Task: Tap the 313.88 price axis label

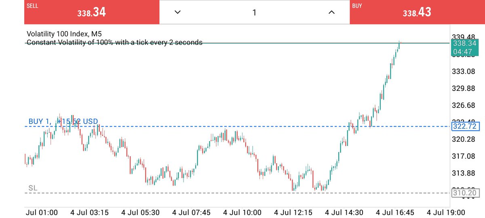Action: point(464,173)
